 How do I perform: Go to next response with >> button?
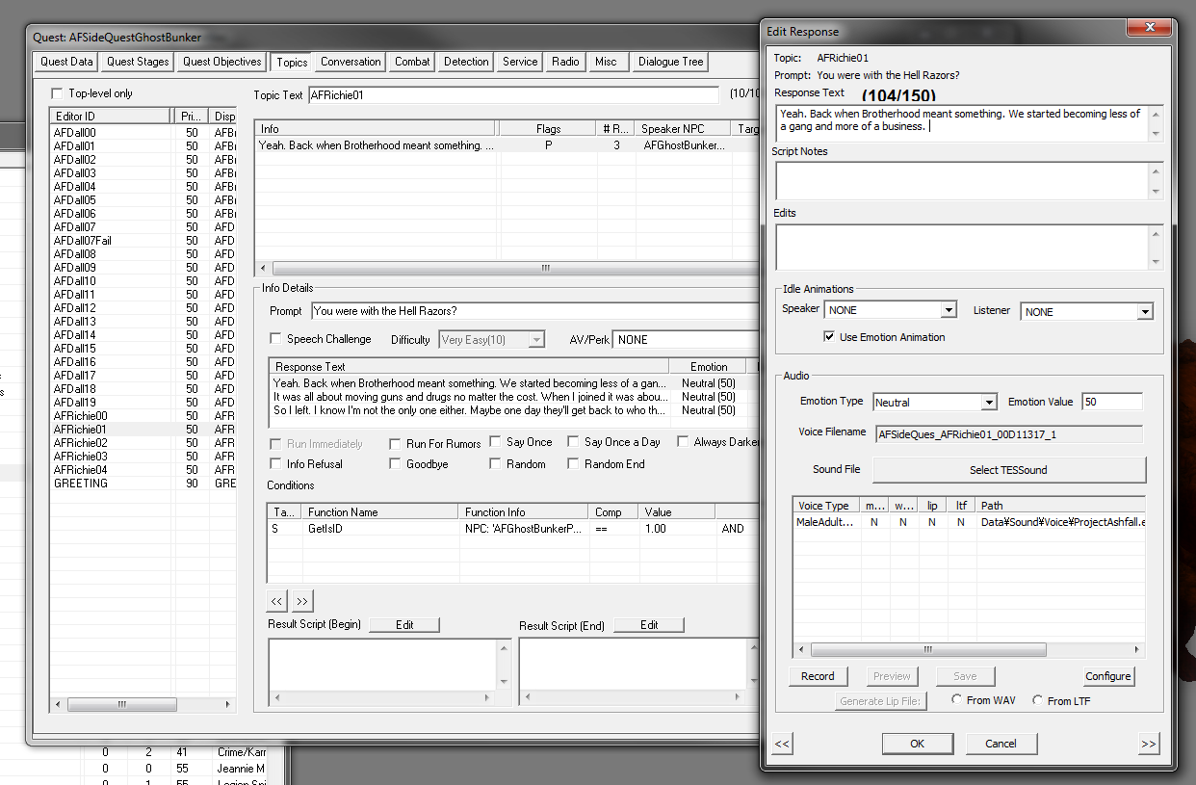(x=1148, y=744)
